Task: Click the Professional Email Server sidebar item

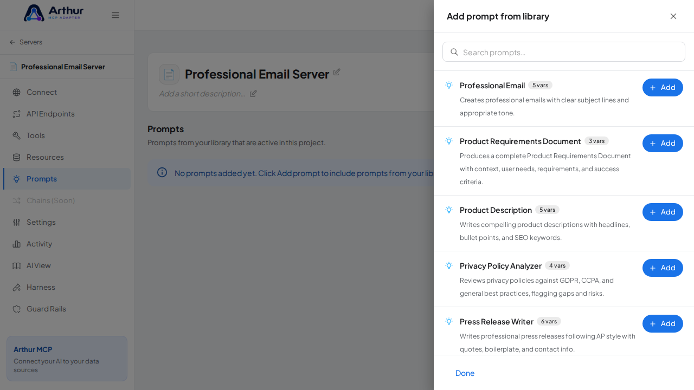Action: pyautogui.click(x=57, y=67)
